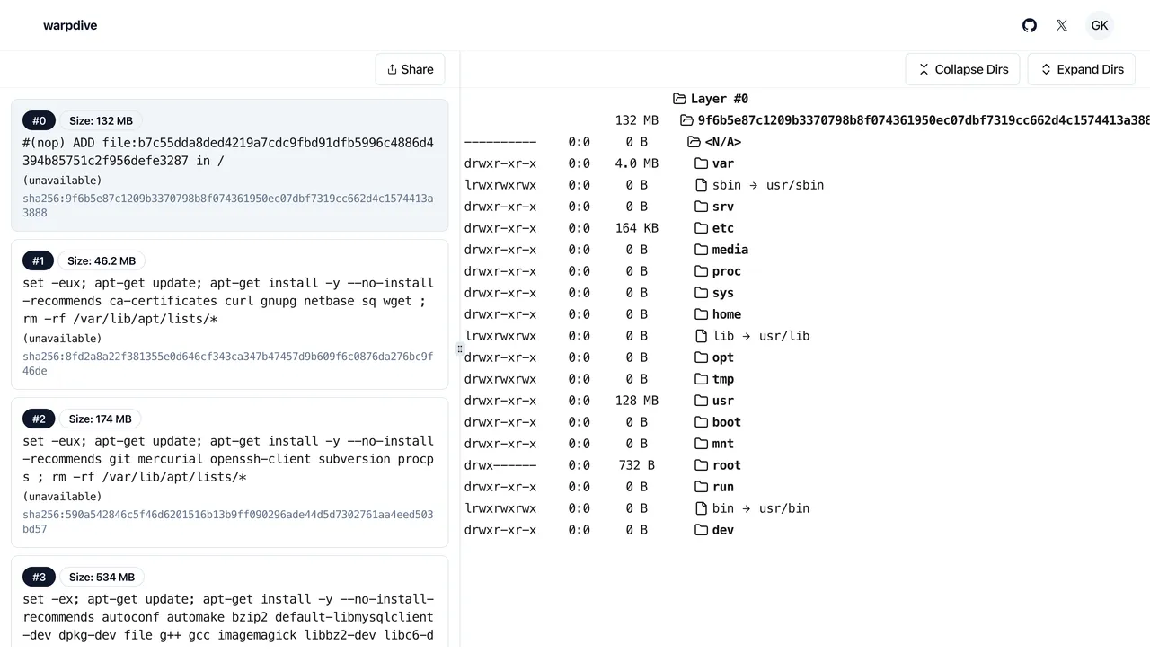Click the upload icon inside the Share button
Image resolution: width=1150 pixels, height=653 pixels.
[x=392, y=69]
